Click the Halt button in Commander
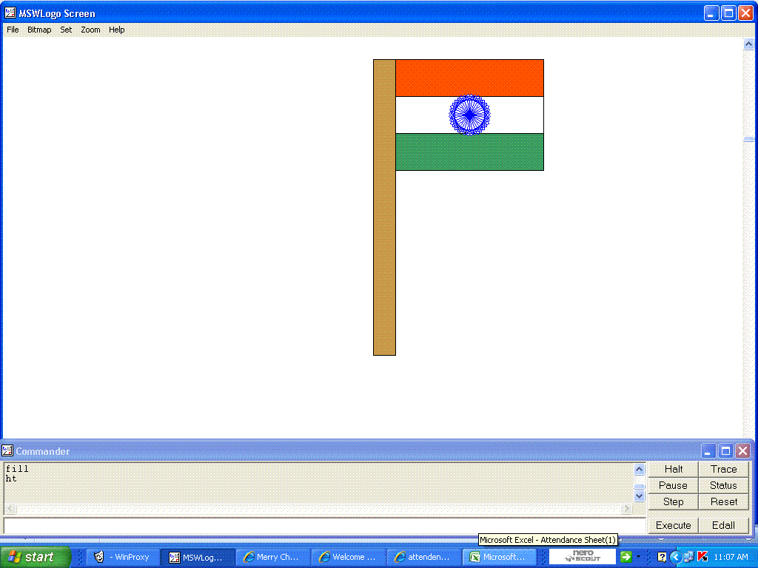Image resolution: width=758 pixels, height=568 pixels. tap(674, 469)
